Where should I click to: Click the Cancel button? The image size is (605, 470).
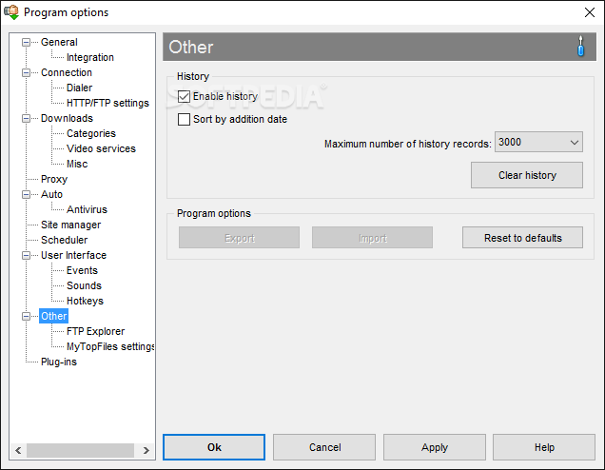click(x=324, y=447)
